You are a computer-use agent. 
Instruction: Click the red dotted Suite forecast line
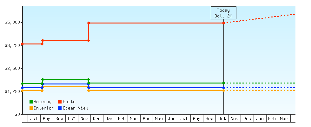pos(260,18)
